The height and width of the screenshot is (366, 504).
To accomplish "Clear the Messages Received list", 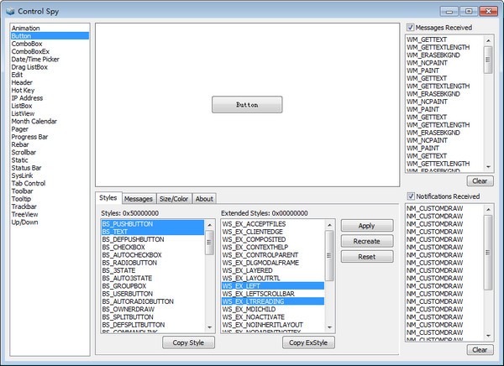I will tap(478, 180).
